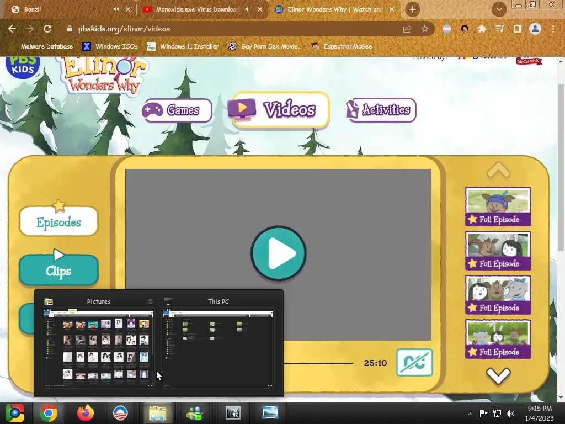Viewport: 565px width, 424px height.
Task: Open the PBS Kids logo link
Action: click(x=22, y=67)
